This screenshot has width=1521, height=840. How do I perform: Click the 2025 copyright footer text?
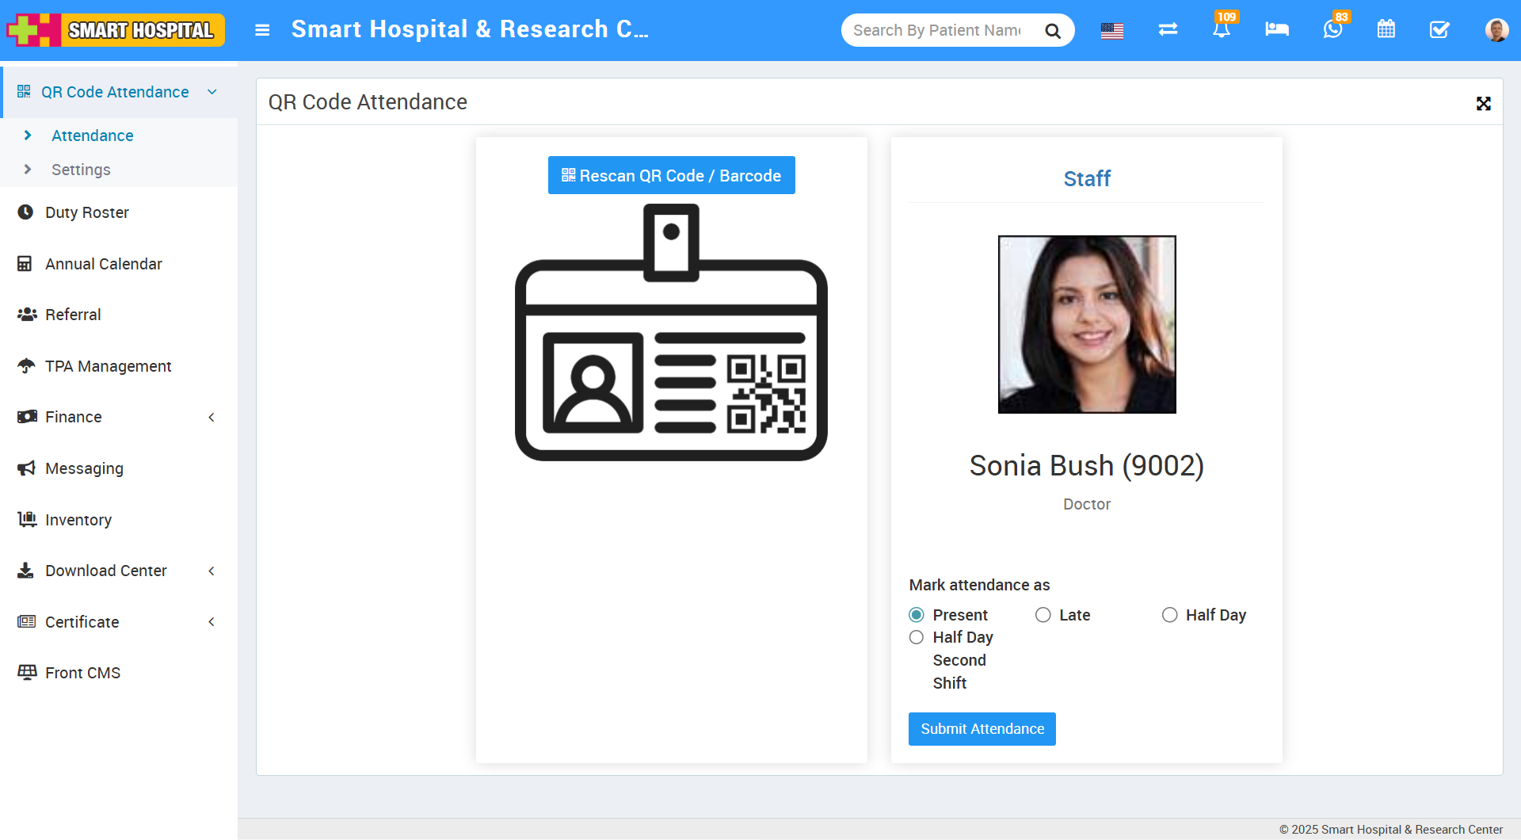[x=1391, y=829]
